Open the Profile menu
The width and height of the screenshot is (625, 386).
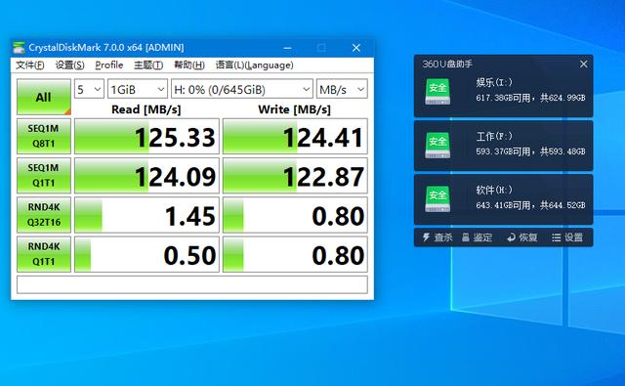pyautogui.click(x=109, y=65)
